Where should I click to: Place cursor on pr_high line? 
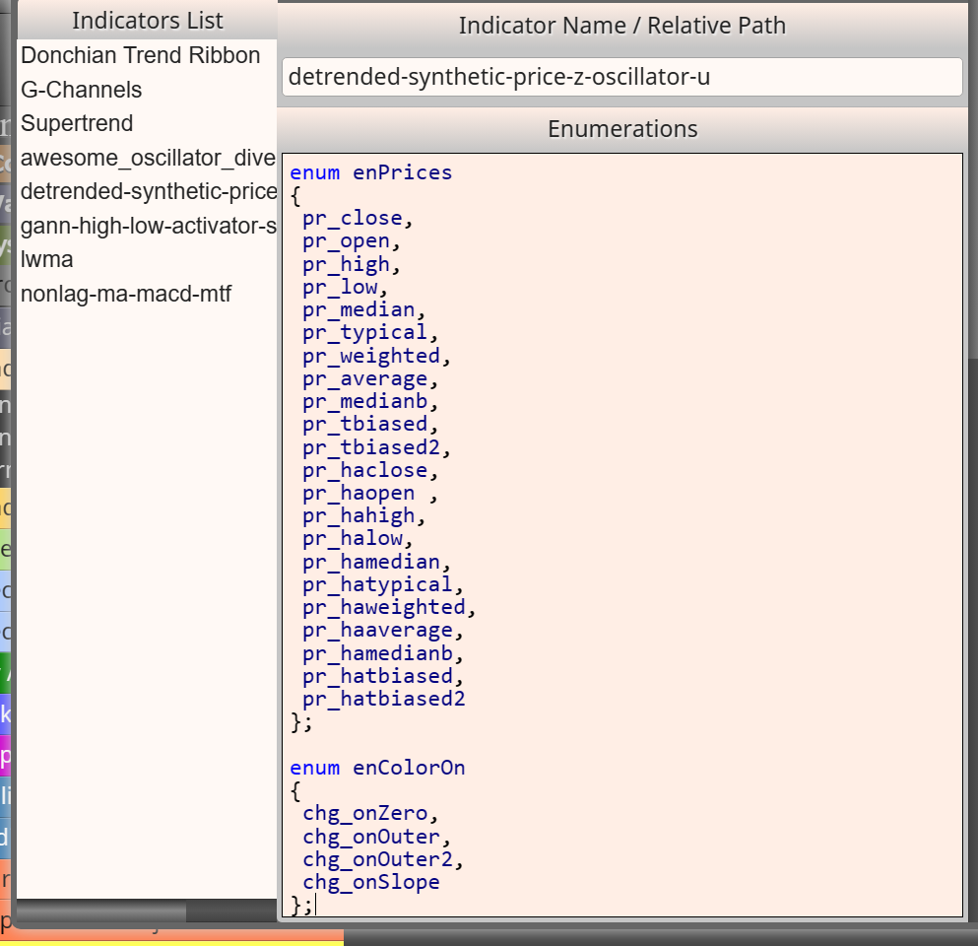[x=352, y=264]
